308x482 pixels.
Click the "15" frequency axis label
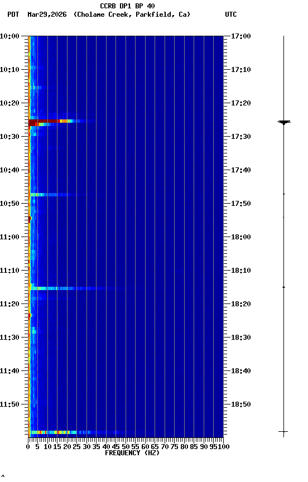pos(57,447)
